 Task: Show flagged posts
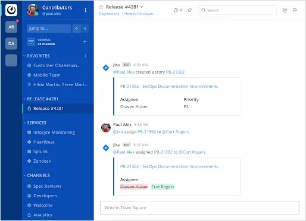click(295, 10)
